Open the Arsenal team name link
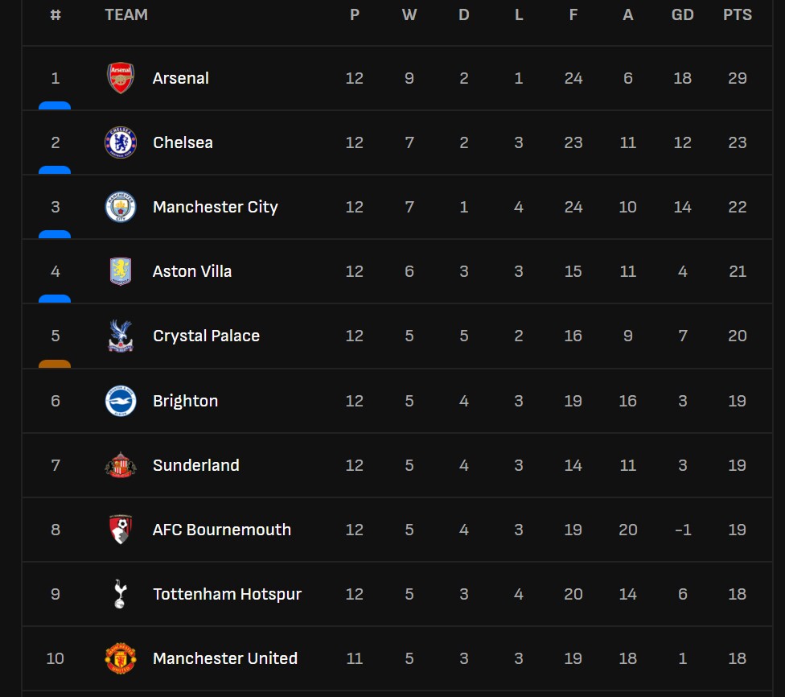The width and height of the screenshot is (785, 697). pyautogui.click(x=181, y=78)
